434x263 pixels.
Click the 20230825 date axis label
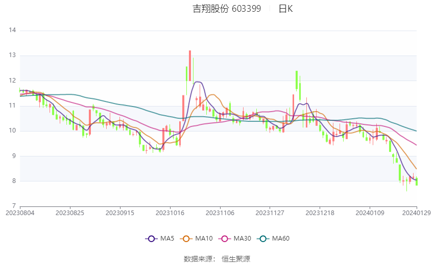pyautogui.click(x=70, y=213)
